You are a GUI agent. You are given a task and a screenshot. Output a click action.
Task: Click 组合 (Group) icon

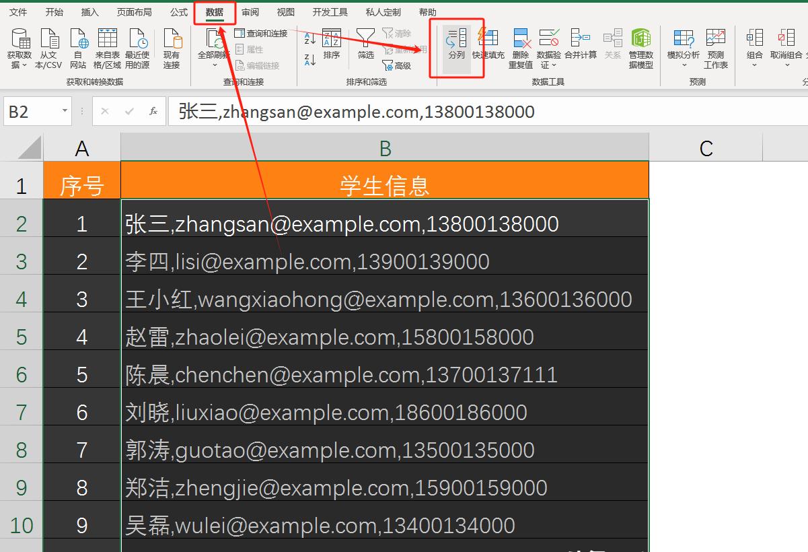tap(755, 39)
